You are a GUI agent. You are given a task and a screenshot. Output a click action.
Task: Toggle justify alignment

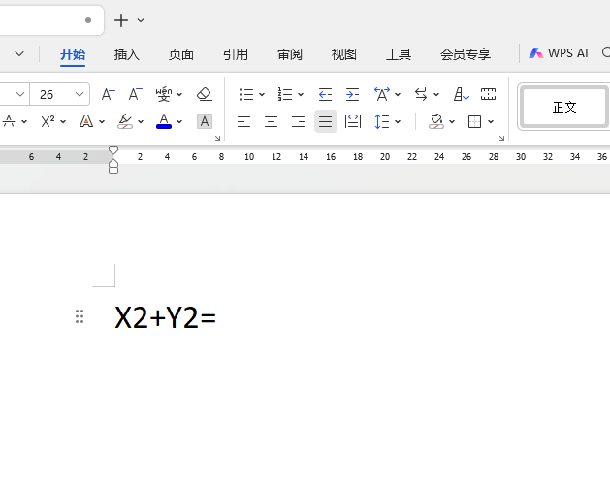(x=326, y=121)
